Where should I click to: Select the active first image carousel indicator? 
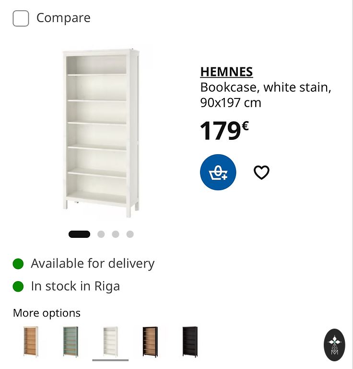pyautogui.click(x=79, y=234)
